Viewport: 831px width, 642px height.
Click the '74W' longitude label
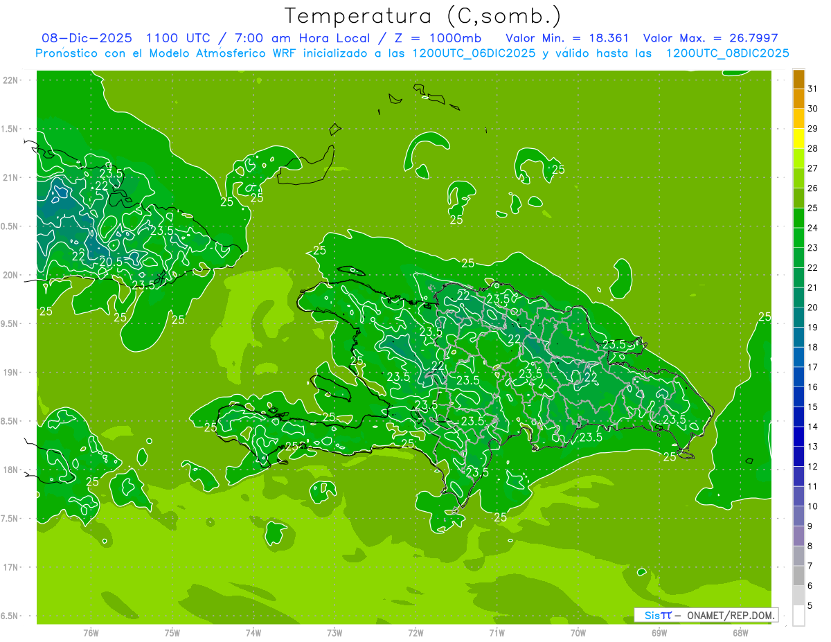pyautogui.click(x=253, y=633)
